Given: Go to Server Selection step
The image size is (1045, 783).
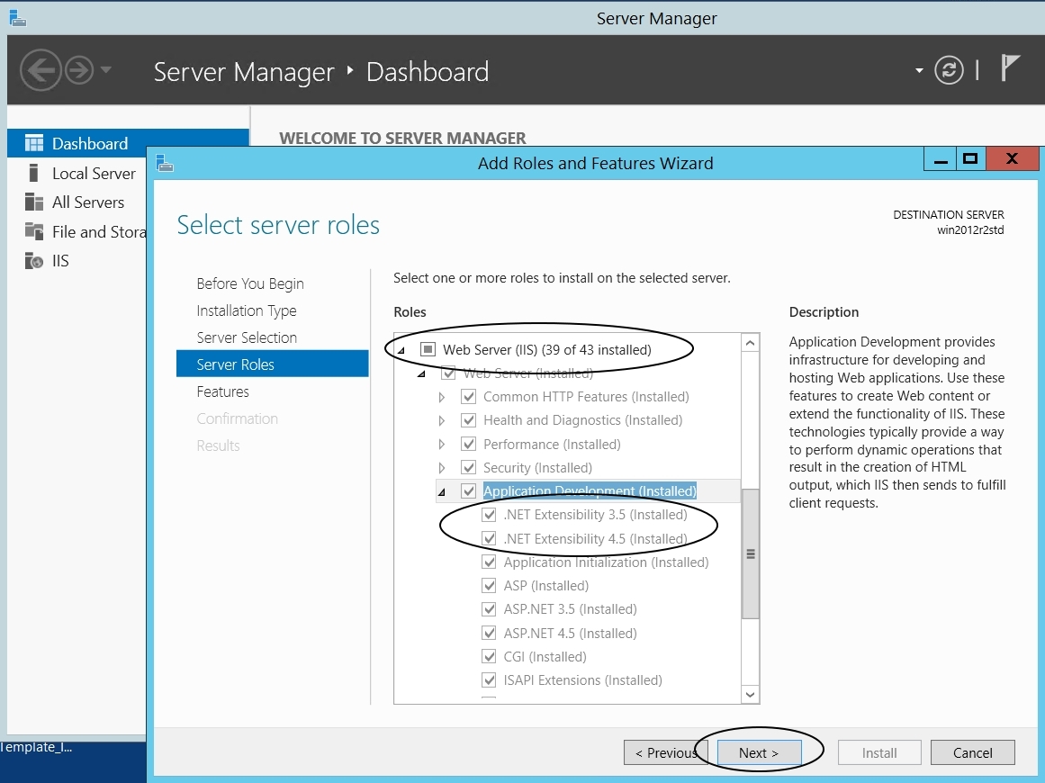Looking at the screenshot, I should click(x=247, y=337).
